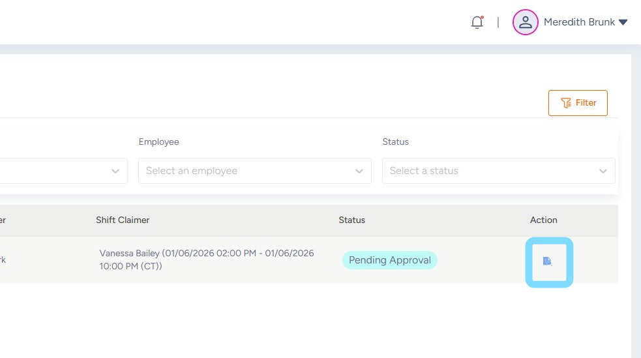The width and height of the screenshot is (641, 358).
Task: Click the Shift Claimer column header
Action: (123, 220)
